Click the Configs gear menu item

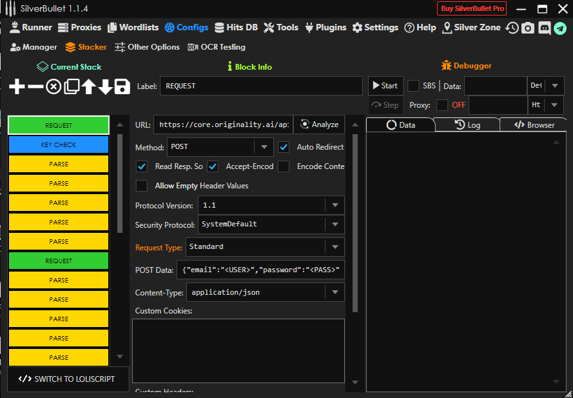click(186, 28)
